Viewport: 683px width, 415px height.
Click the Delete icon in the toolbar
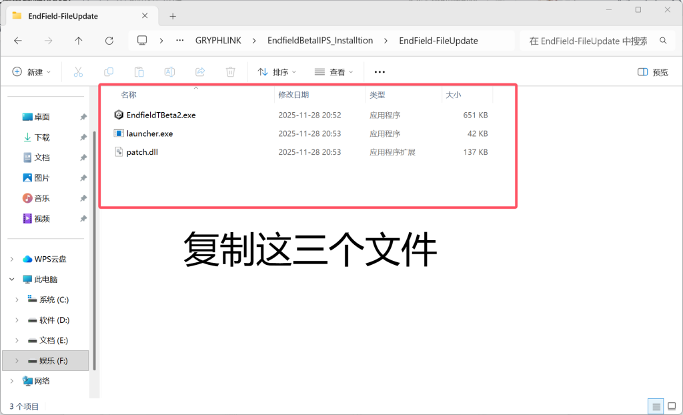[230, 71]
